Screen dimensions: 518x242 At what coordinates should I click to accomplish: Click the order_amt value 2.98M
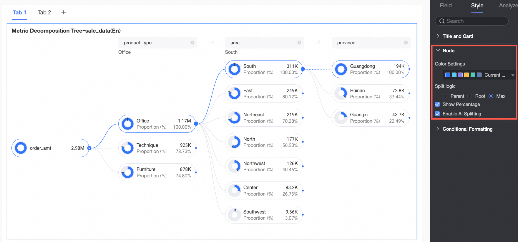pos(78,148)
